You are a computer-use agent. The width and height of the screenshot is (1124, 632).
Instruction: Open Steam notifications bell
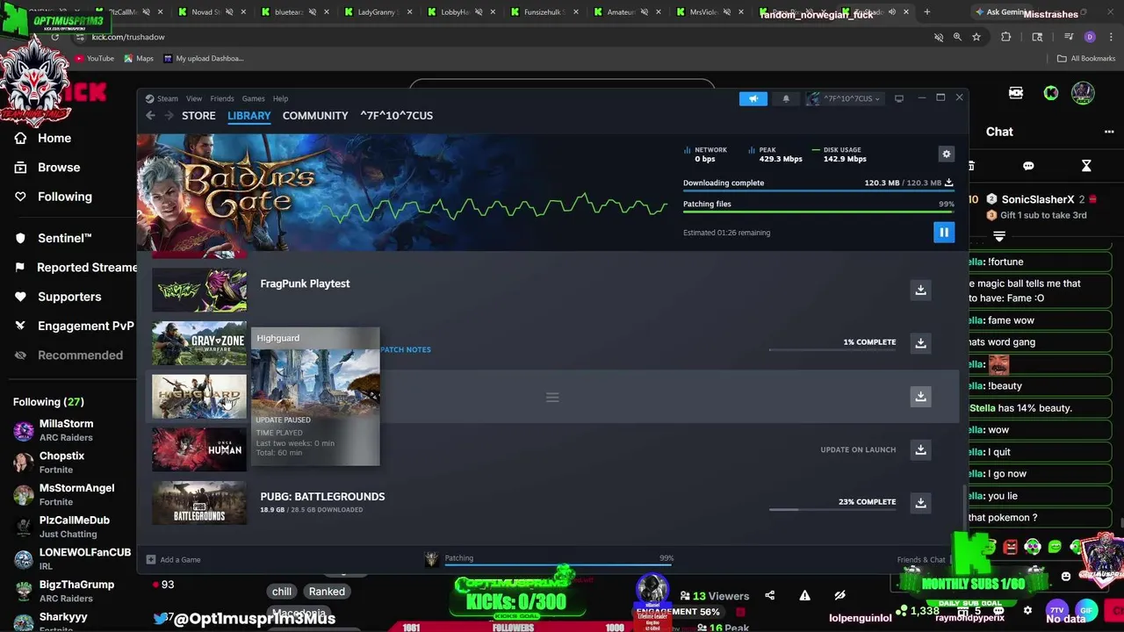point(786,98)
